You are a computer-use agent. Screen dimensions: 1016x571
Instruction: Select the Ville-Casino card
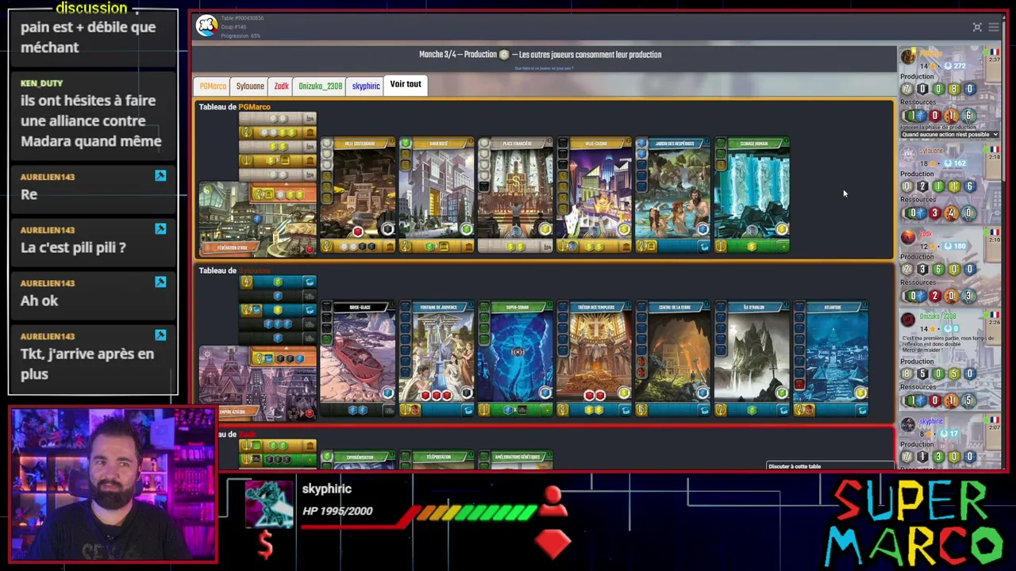click(595, 195)
